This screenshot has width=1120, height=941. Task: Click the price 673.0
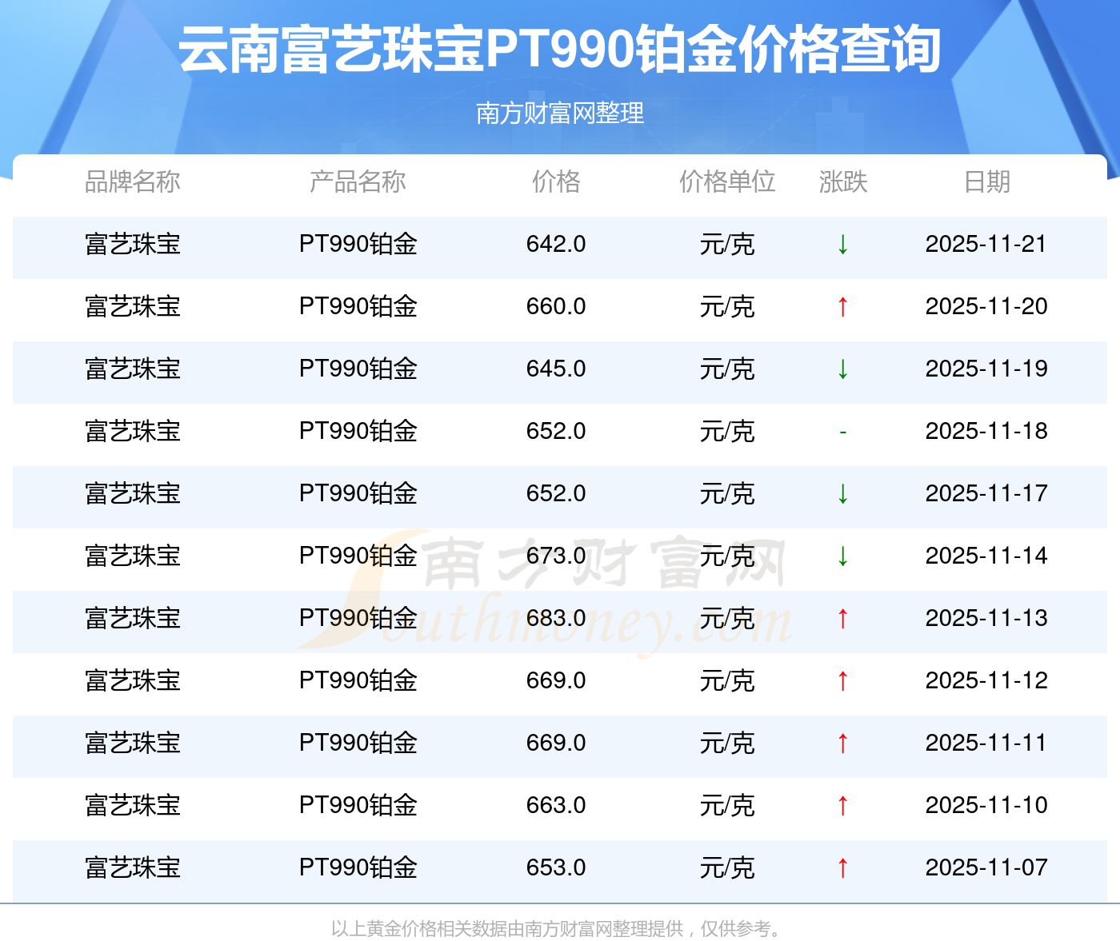[556, 556]
